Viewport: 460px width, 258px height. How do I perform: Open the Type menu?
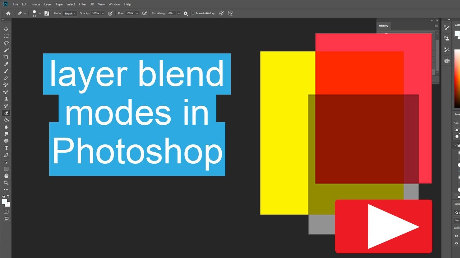pyautogui.click(x=59, y=4)
